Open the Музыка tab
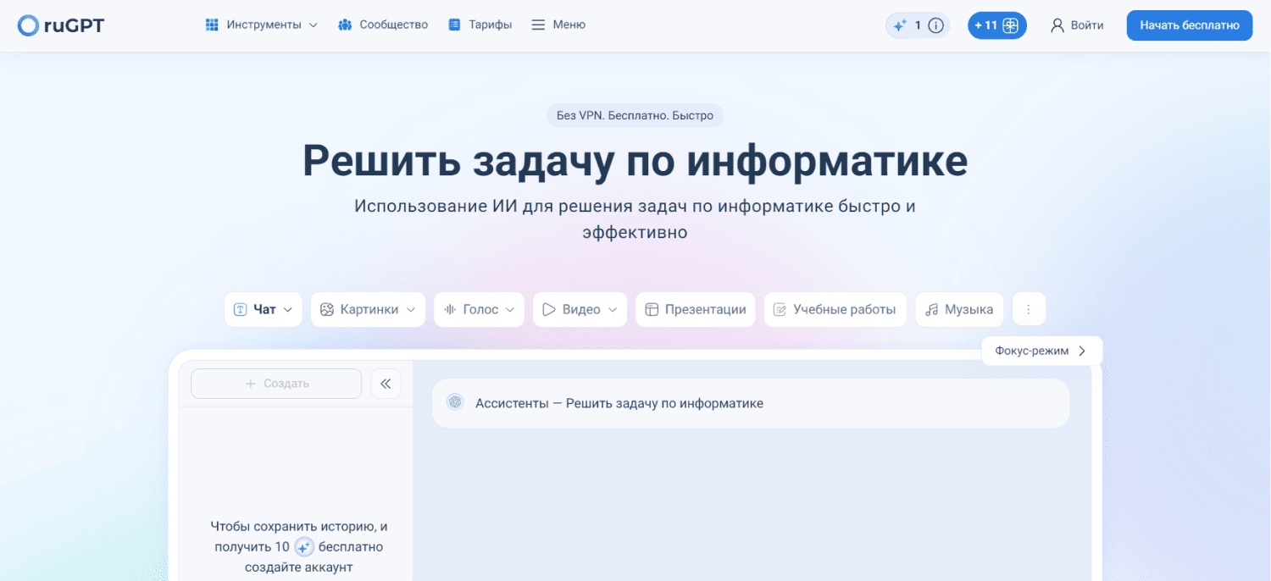The height and width of the screenshot is (581, 1271). point(959,310)
